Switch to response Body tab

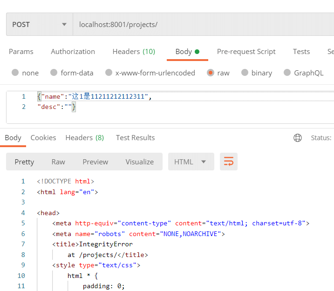click(x=13, y=138)
